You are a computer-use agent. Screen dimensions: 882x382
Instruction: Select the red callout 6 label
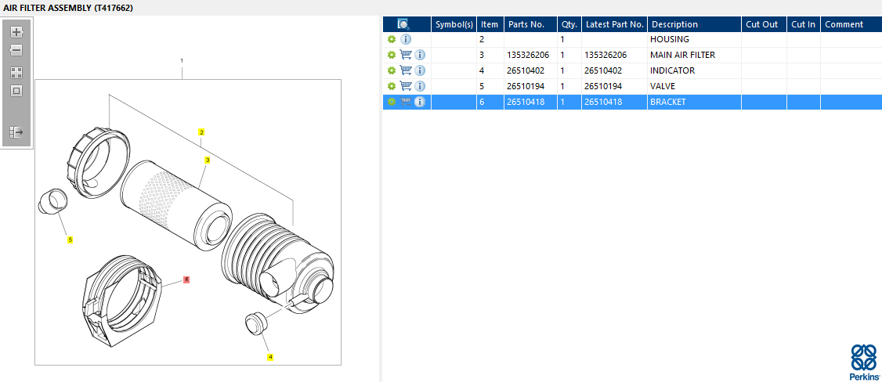(186, 279)
